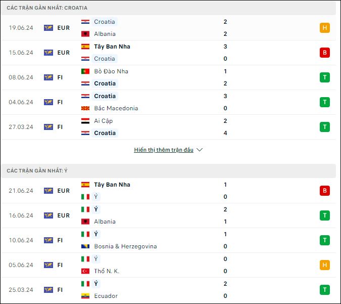Click the yellow H badge for Croatia vs Albania
The height and width of the screenshot is (304, 341).
coord(324,28)
